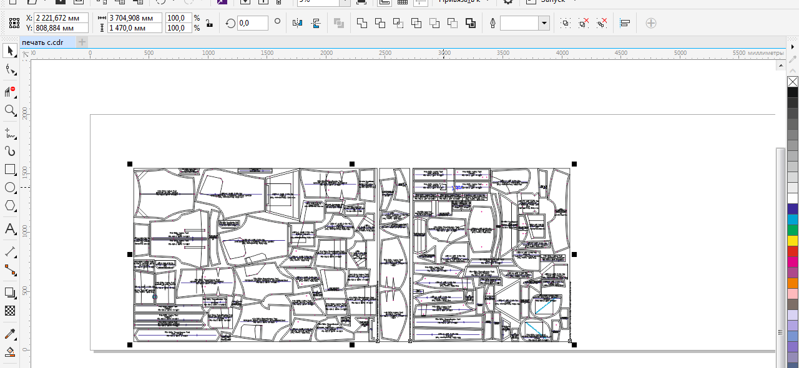Select the Freehand drawing tool
The image size is (799, 368).
(x=11, y=132)
